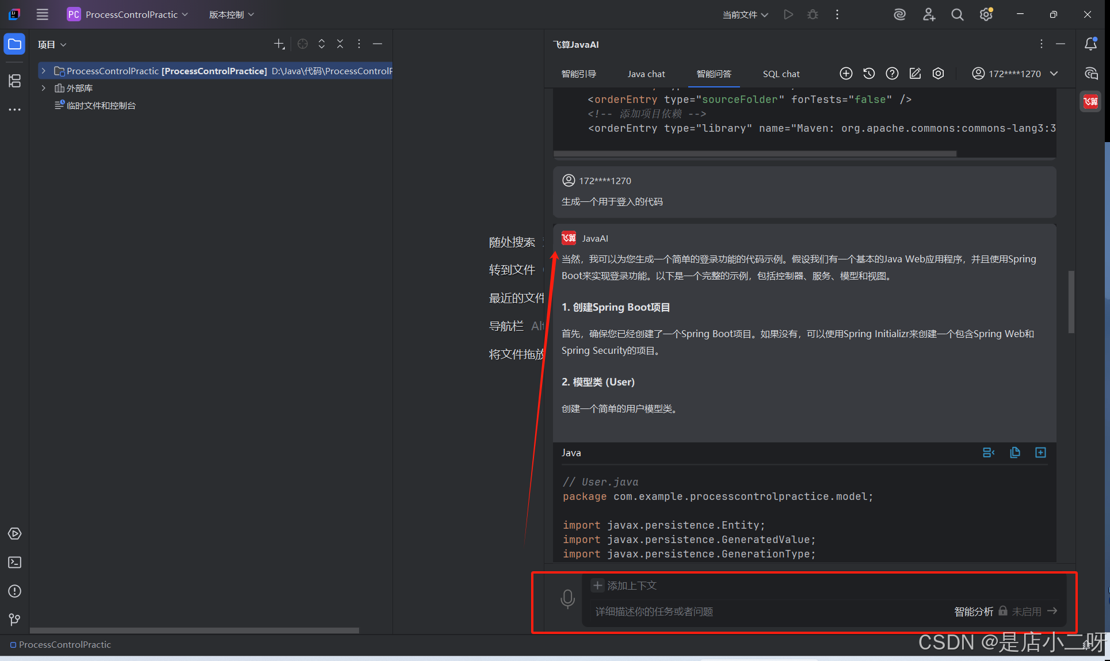
Task: Show more tool windows ellipsis
Action: (14, 109)
